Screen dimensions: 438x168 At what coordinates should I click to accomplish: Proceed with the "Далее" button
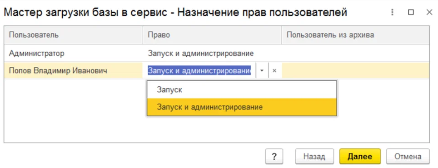[360, 156]
